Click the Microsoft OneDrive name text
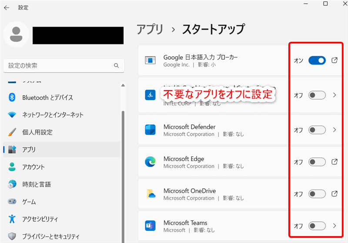The height and width of the screenshot is (243, 348). 190,191
